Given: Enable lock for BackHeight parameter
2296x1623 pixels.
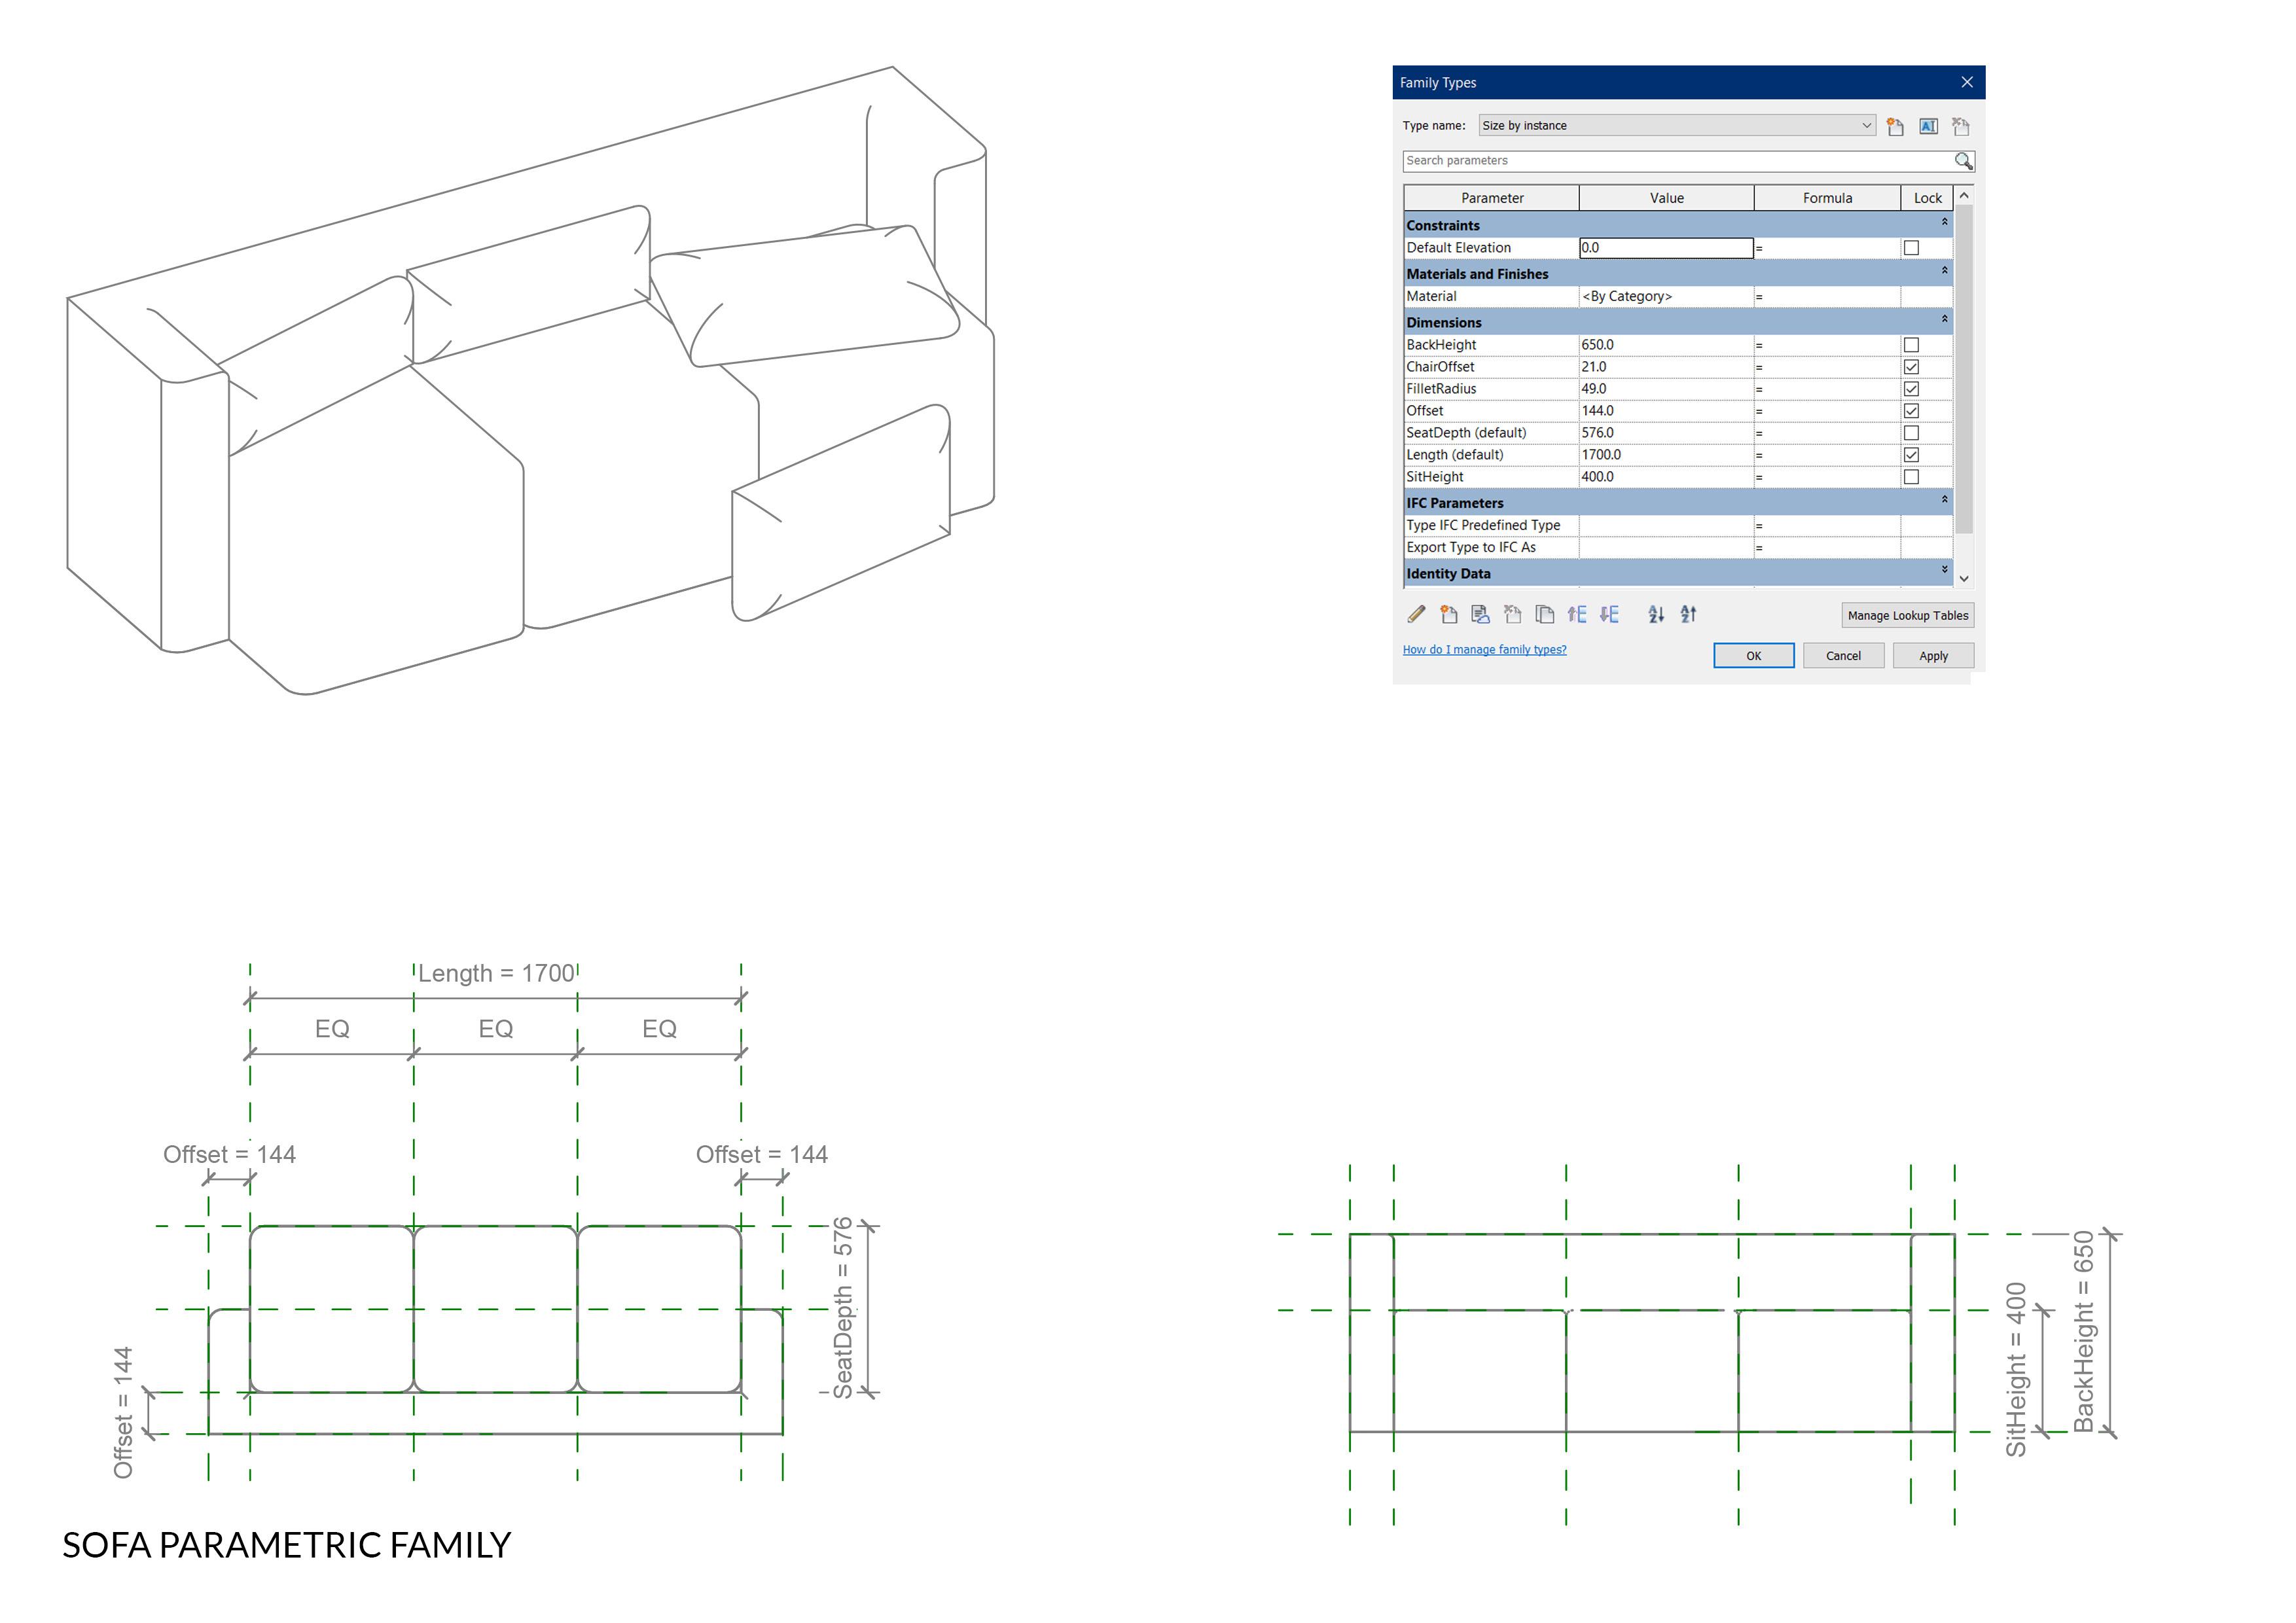Looking at the screenshot, I should (x=1911, y=345).
